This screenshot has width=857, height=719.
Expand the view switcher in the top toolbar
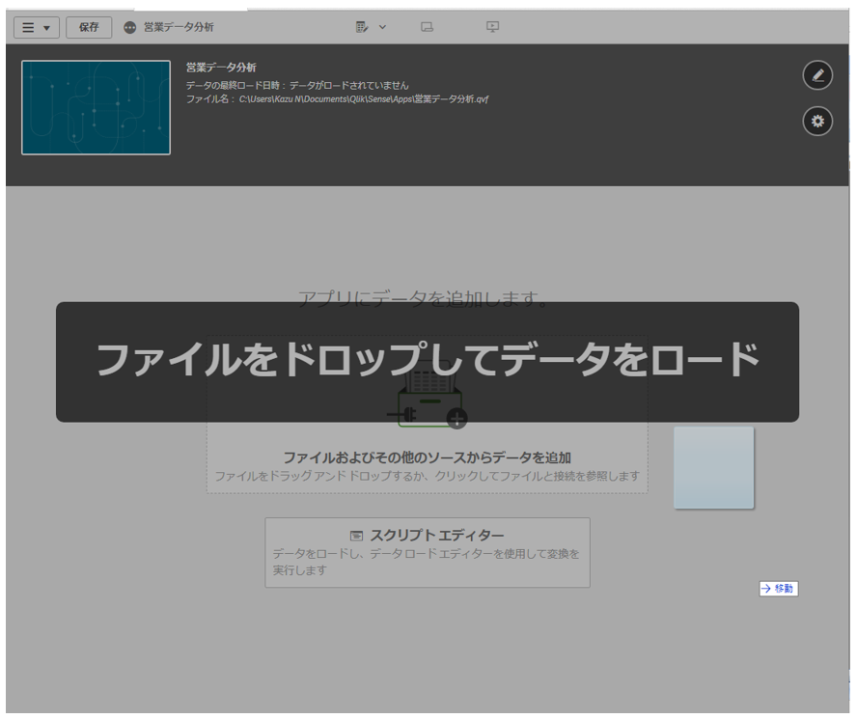381,27
